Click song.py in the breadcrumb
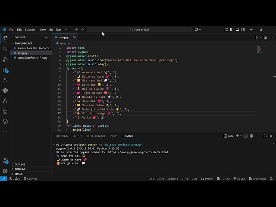Screen dimensions: 276x207 pos(65,43)
